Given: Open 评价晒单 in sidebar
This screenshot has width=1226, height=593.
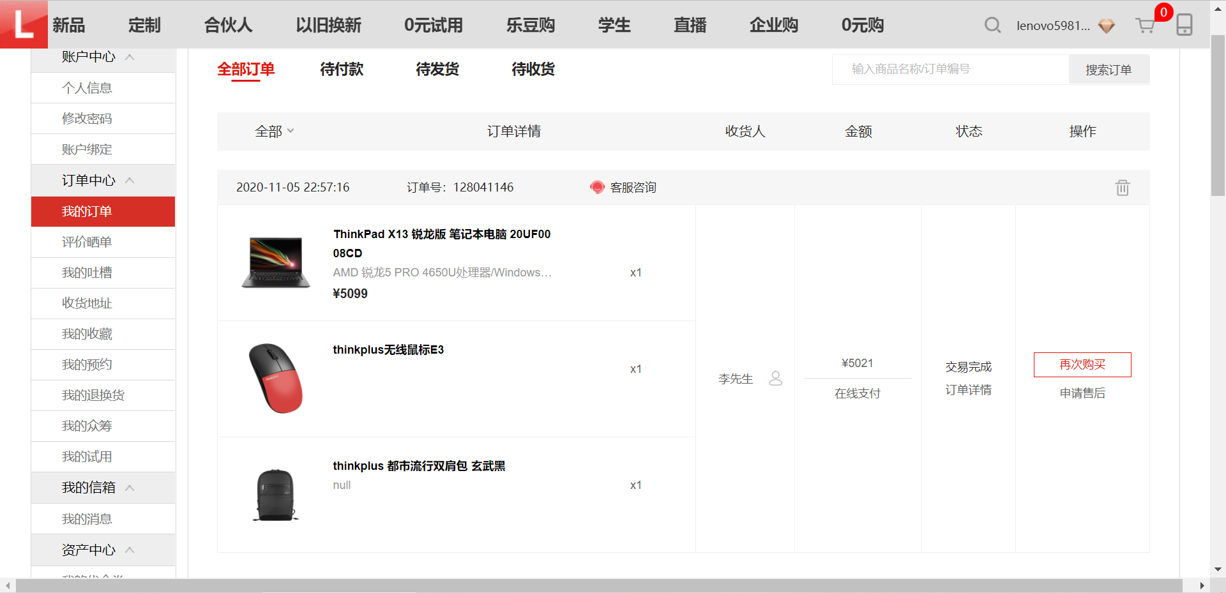Looking at the screenshot, I should (103, 242).
